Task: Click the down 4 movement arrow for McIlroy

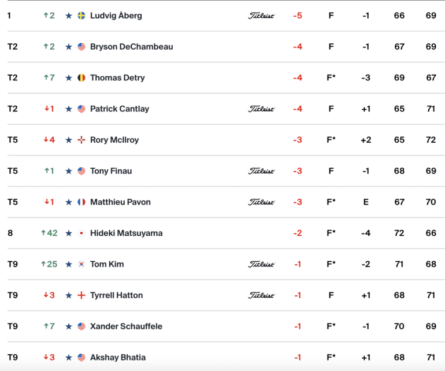Action: [x=49, y=140]
